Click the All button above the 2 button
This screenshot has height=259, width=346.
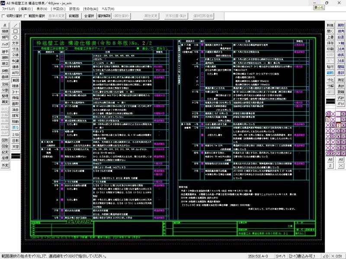pyautogui.click(x=330, y=159)
